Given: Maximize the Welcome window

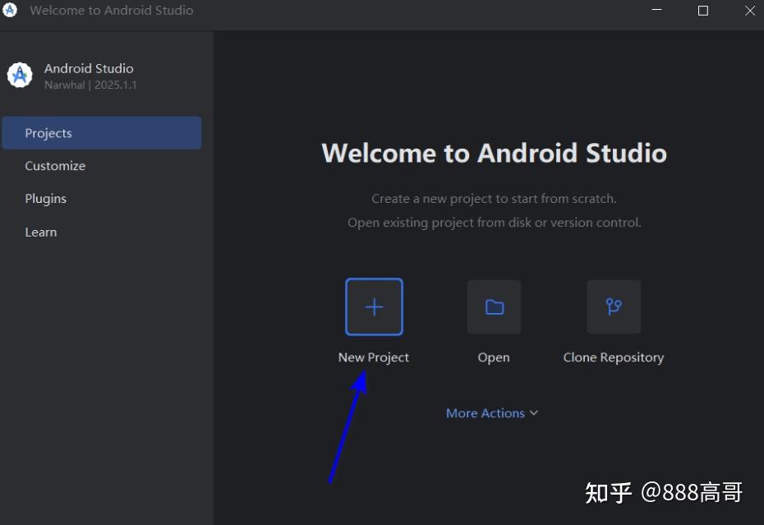Looking at the screenshot, I should coord(703,10).
